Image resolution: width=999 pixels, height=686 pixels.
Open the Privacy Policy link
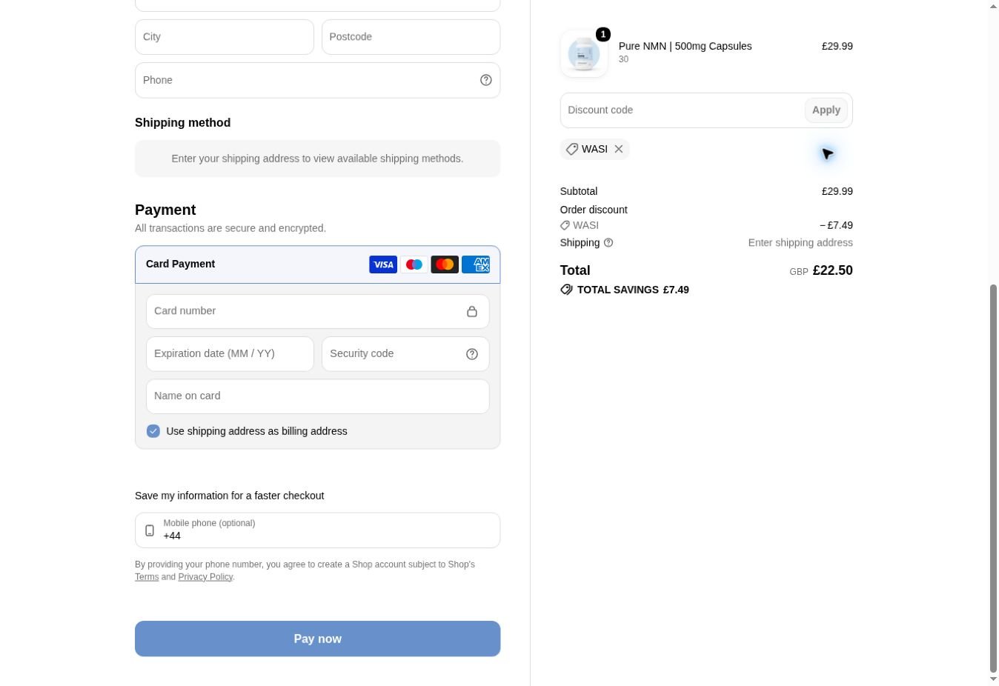pyautogui.click(x=205, y=577)
